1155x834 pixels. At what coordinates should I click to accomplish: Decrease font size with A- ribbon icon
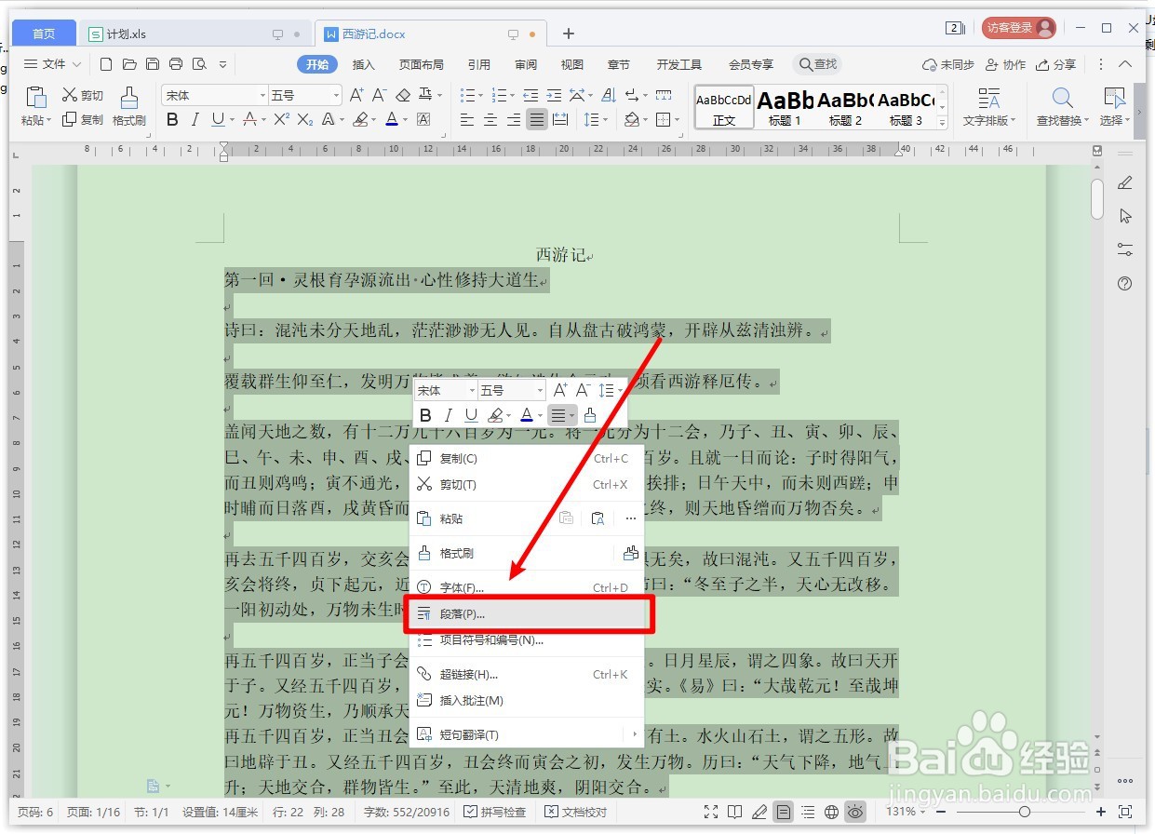[379, 95]
